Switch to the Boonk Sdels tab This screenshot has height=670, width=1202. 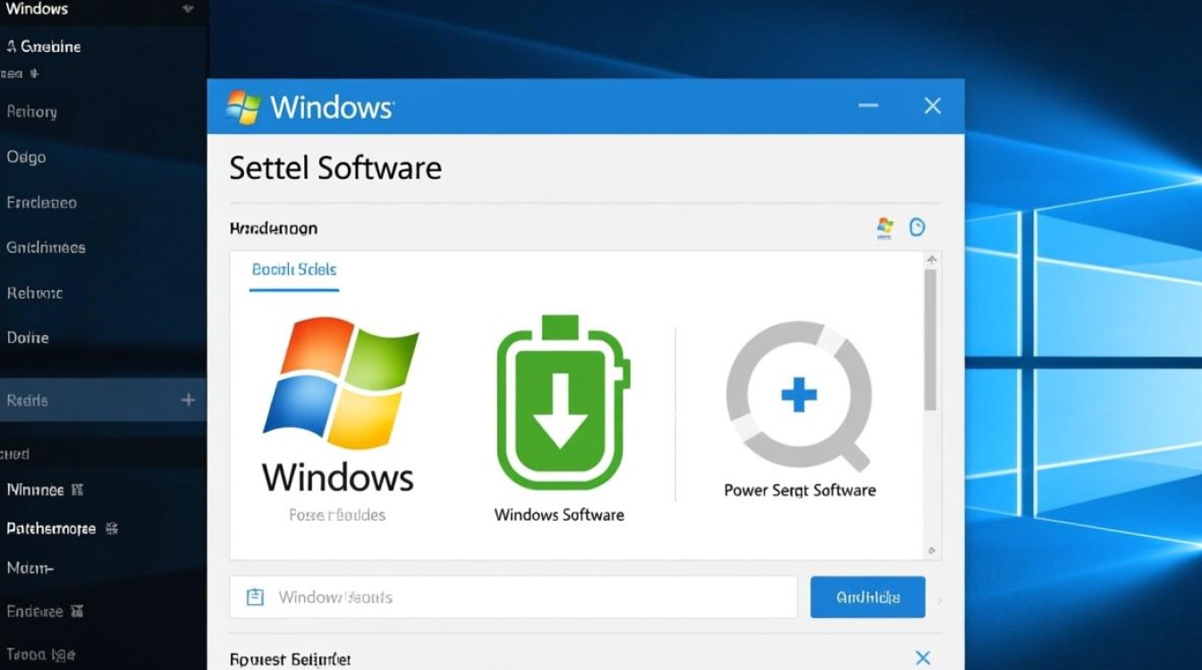point(293,269)
